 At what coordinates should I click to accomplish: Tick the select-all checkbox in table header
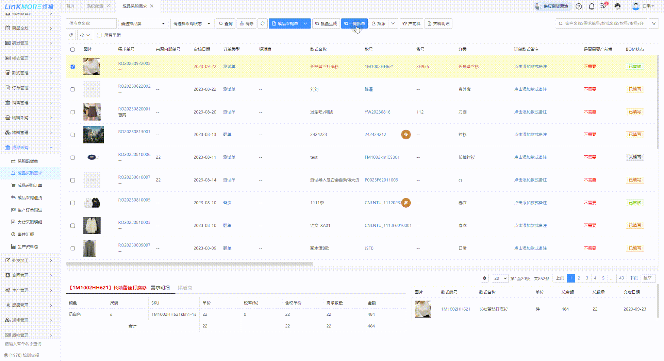point(72,50)
